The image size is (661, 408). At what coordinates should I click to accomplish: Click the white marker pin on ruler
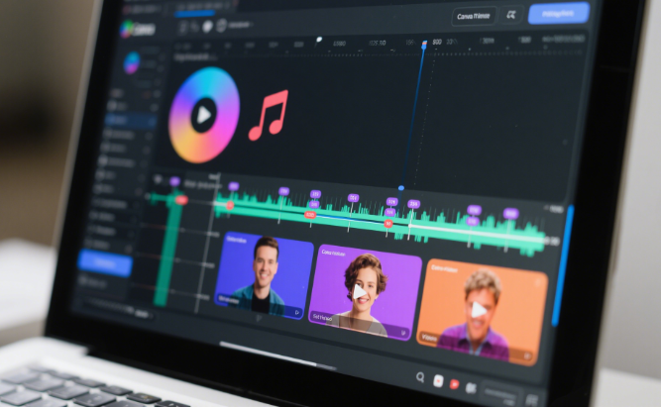click(x=319, y=40)
